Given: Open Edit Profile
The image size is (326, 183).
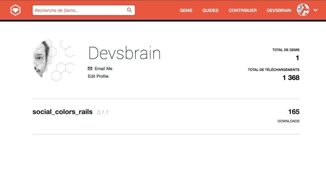Looking at the screenshot, I should pos(98,76).
